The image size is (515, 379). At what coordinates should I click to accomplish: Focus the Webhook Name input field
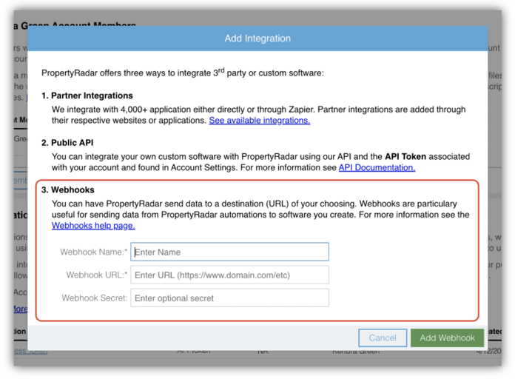coord(229,252)
